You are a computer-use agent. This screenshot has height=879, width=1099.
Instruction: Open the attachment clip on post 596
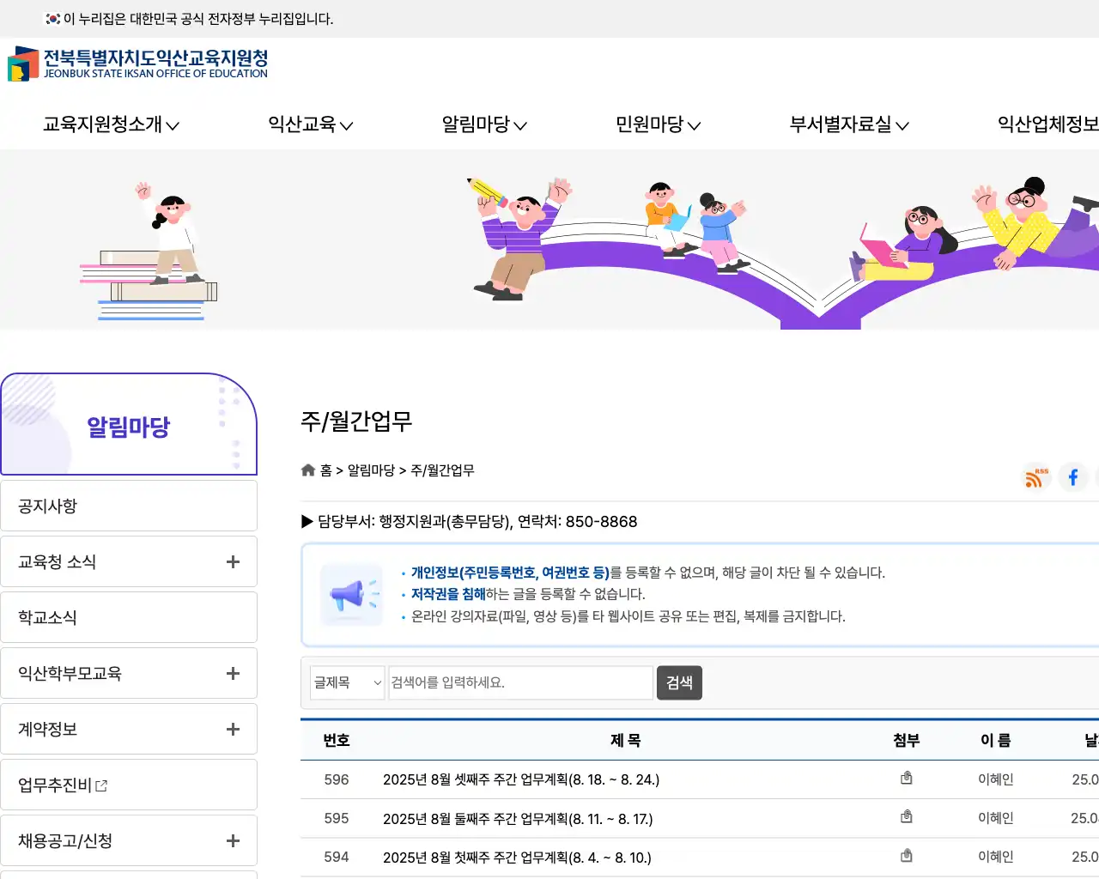point(907,778)
